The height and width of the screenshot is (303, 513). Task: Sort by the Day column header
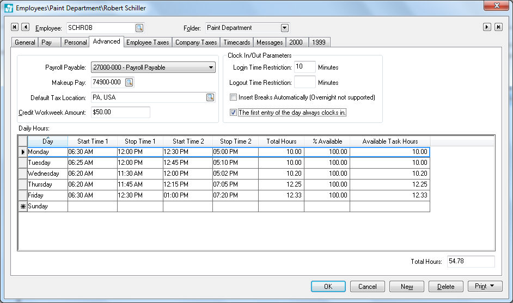[x=47, y=141]
